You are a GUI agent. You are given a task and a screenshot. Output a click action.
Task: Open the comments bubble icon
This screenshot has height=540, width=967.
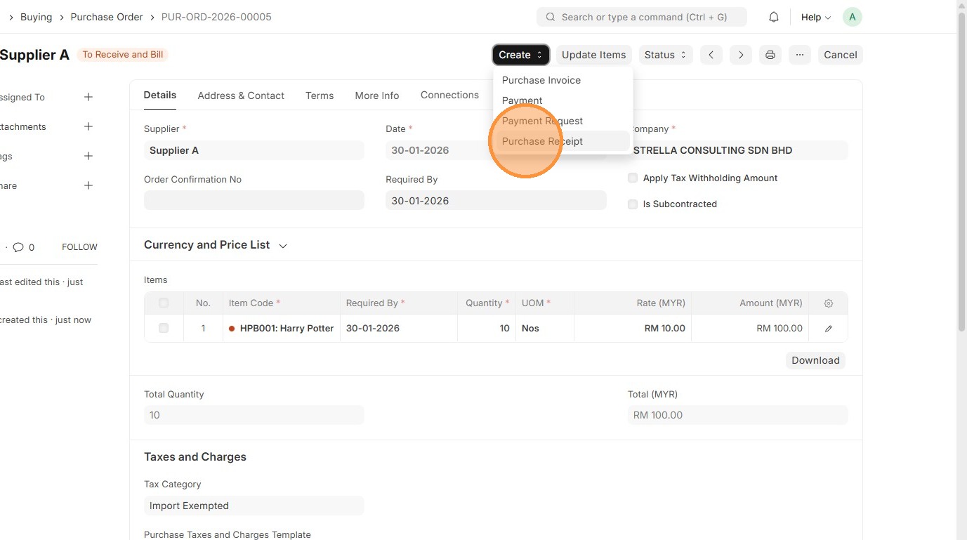(18, 247)
